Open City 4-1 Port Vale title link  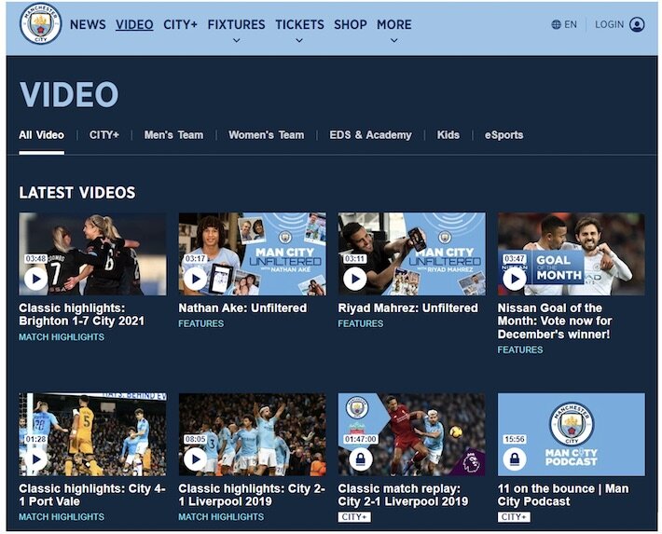pos(92,495)
